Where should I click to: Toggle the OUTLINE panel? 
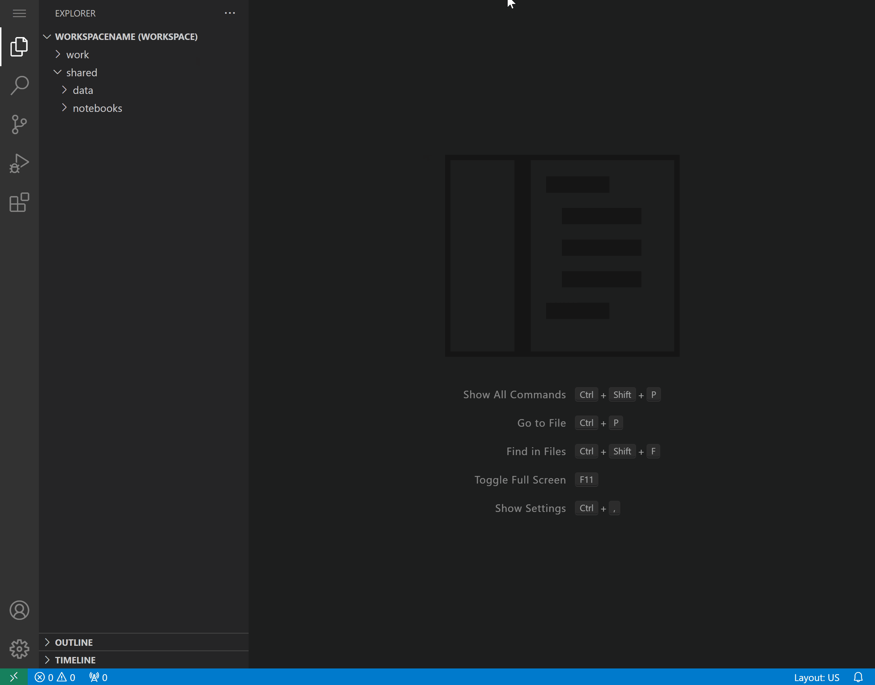(73, 642)
